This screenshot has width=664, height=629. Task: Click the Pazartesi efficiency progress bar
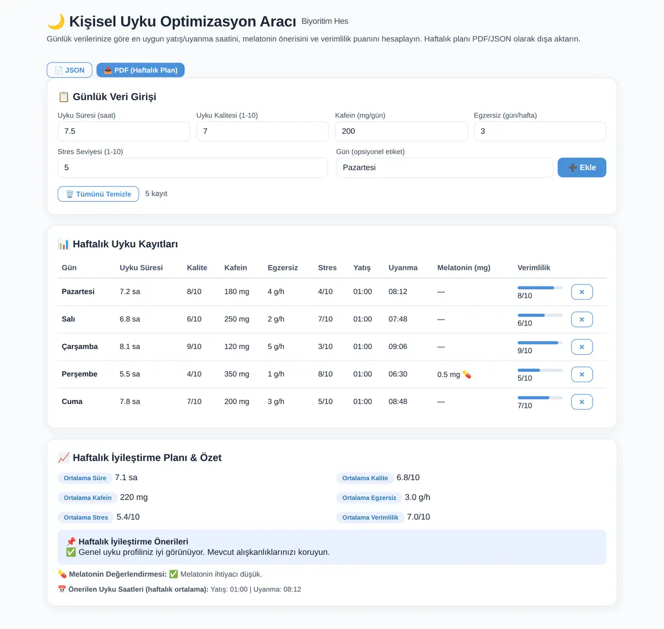(540, 288)
